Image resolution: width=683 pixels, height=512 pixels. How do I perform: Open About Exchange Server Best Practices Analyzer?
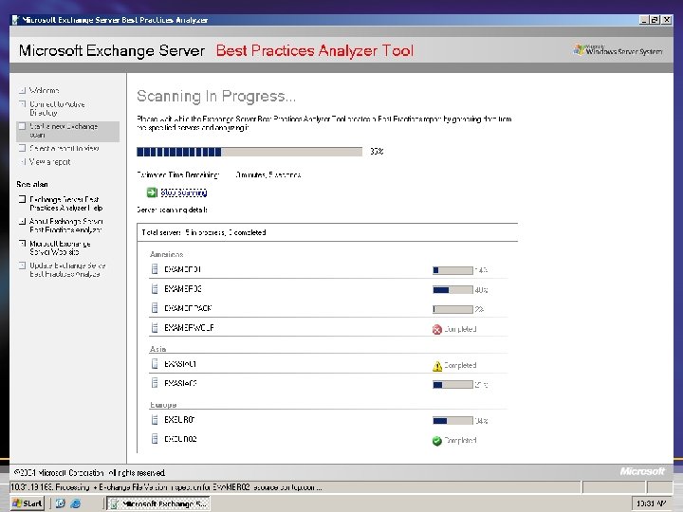tap(65, 226)
